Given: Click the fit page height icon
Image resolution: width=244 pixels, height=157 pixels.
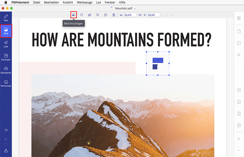Looking at the screenshot, I should (239, 113).
